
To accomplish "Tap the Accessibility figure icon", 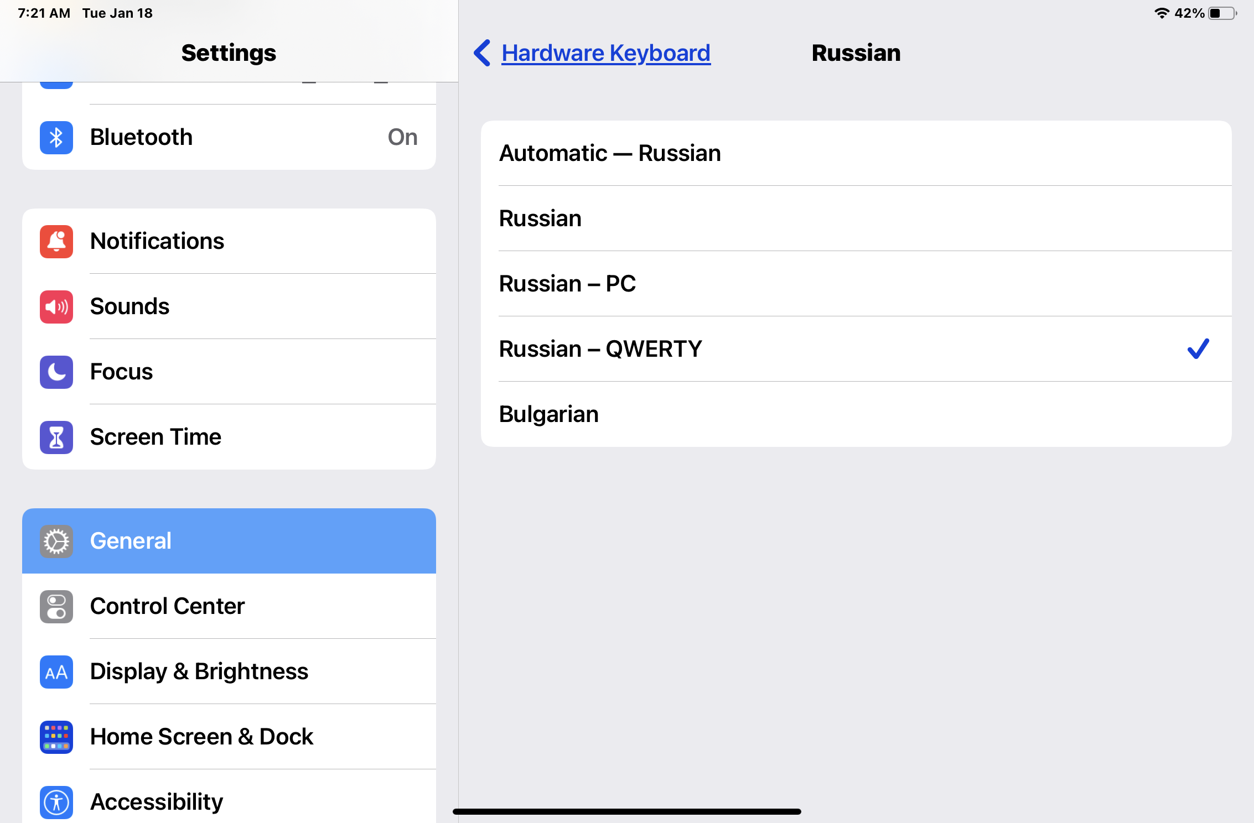I will click(x=56, y=802).
